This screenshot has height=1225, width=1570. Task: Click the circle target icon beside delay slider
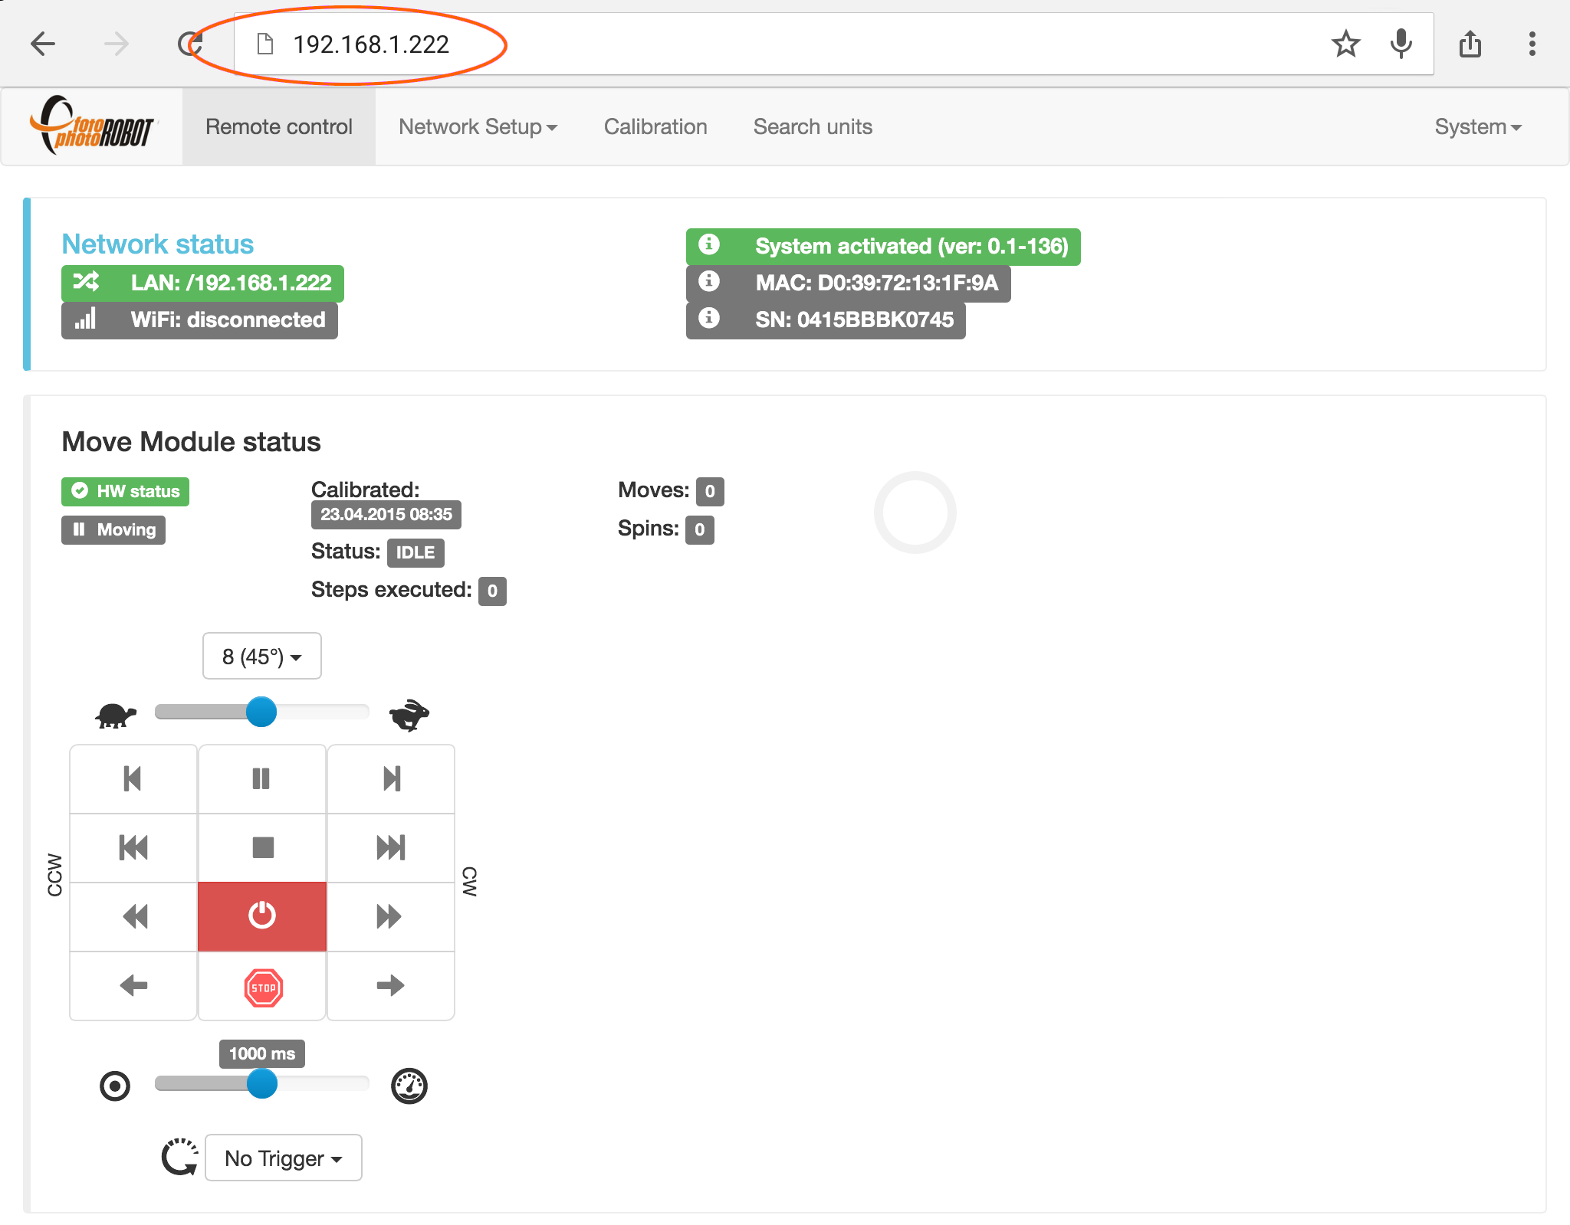[115, 1086]
